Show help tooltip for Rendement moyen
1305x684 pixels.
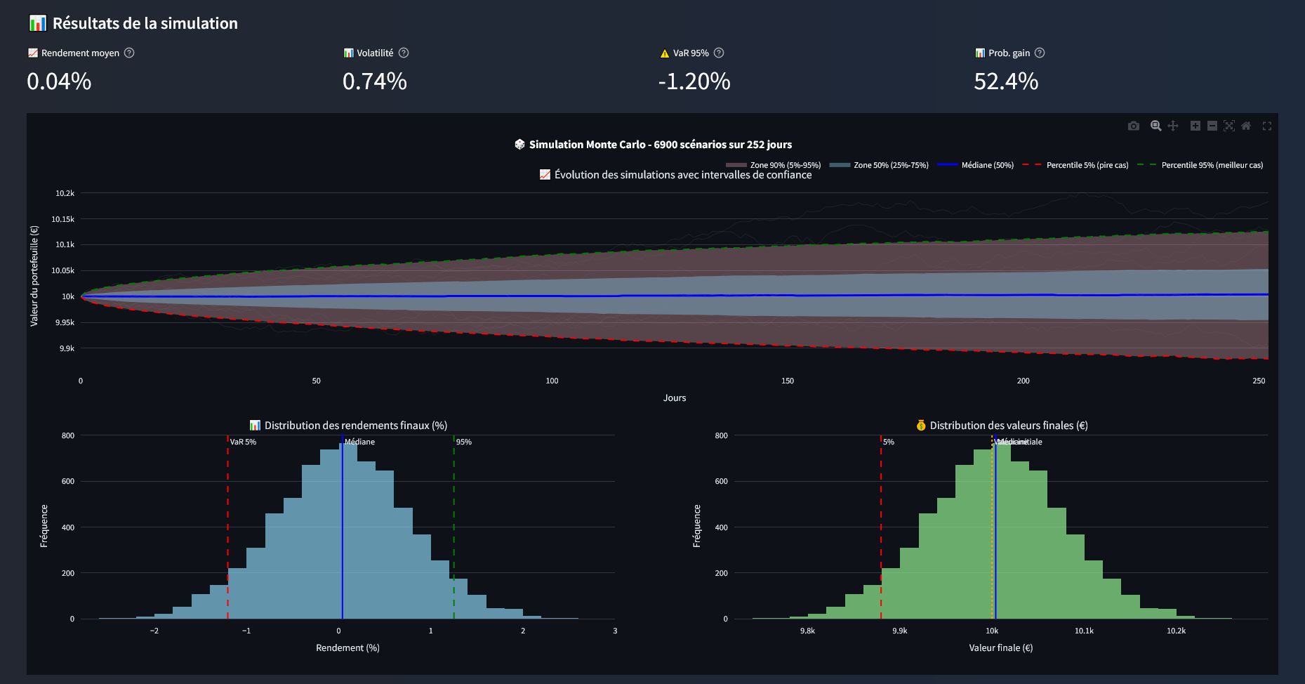[x=129, y=53]
